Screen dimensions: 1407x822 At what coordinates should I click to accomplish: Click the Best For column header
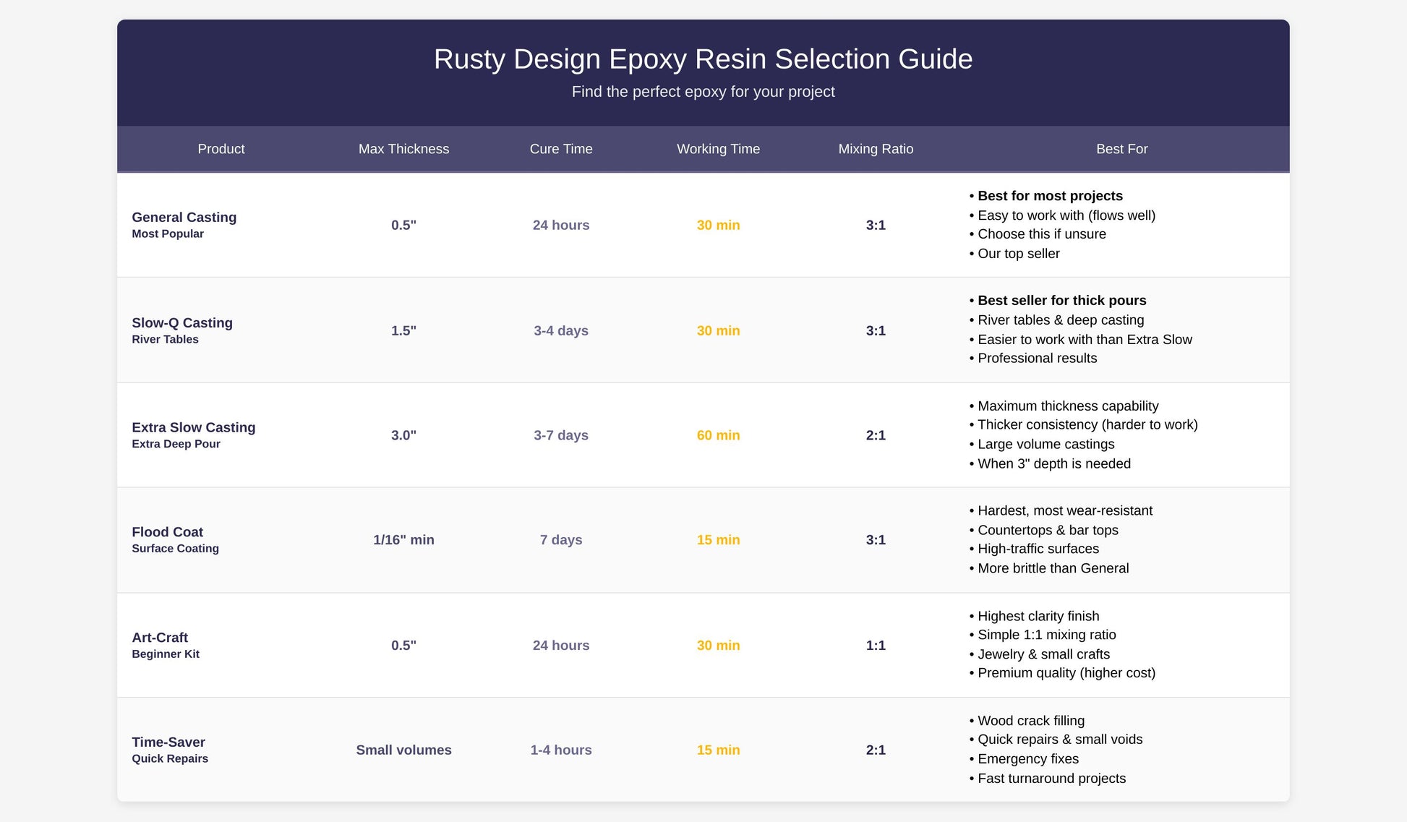coord(1121,149)
